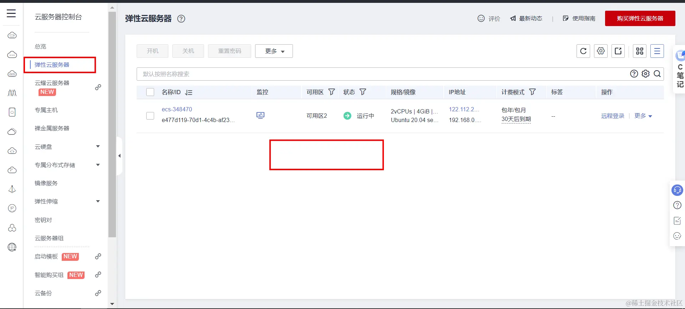Open customer service headset icon

(x=677, y=190)
